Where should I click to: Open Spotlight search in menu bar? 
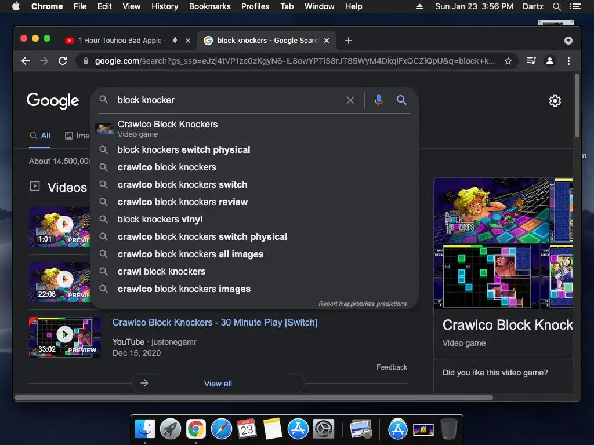pyautogui.click(x=556, y=6)
